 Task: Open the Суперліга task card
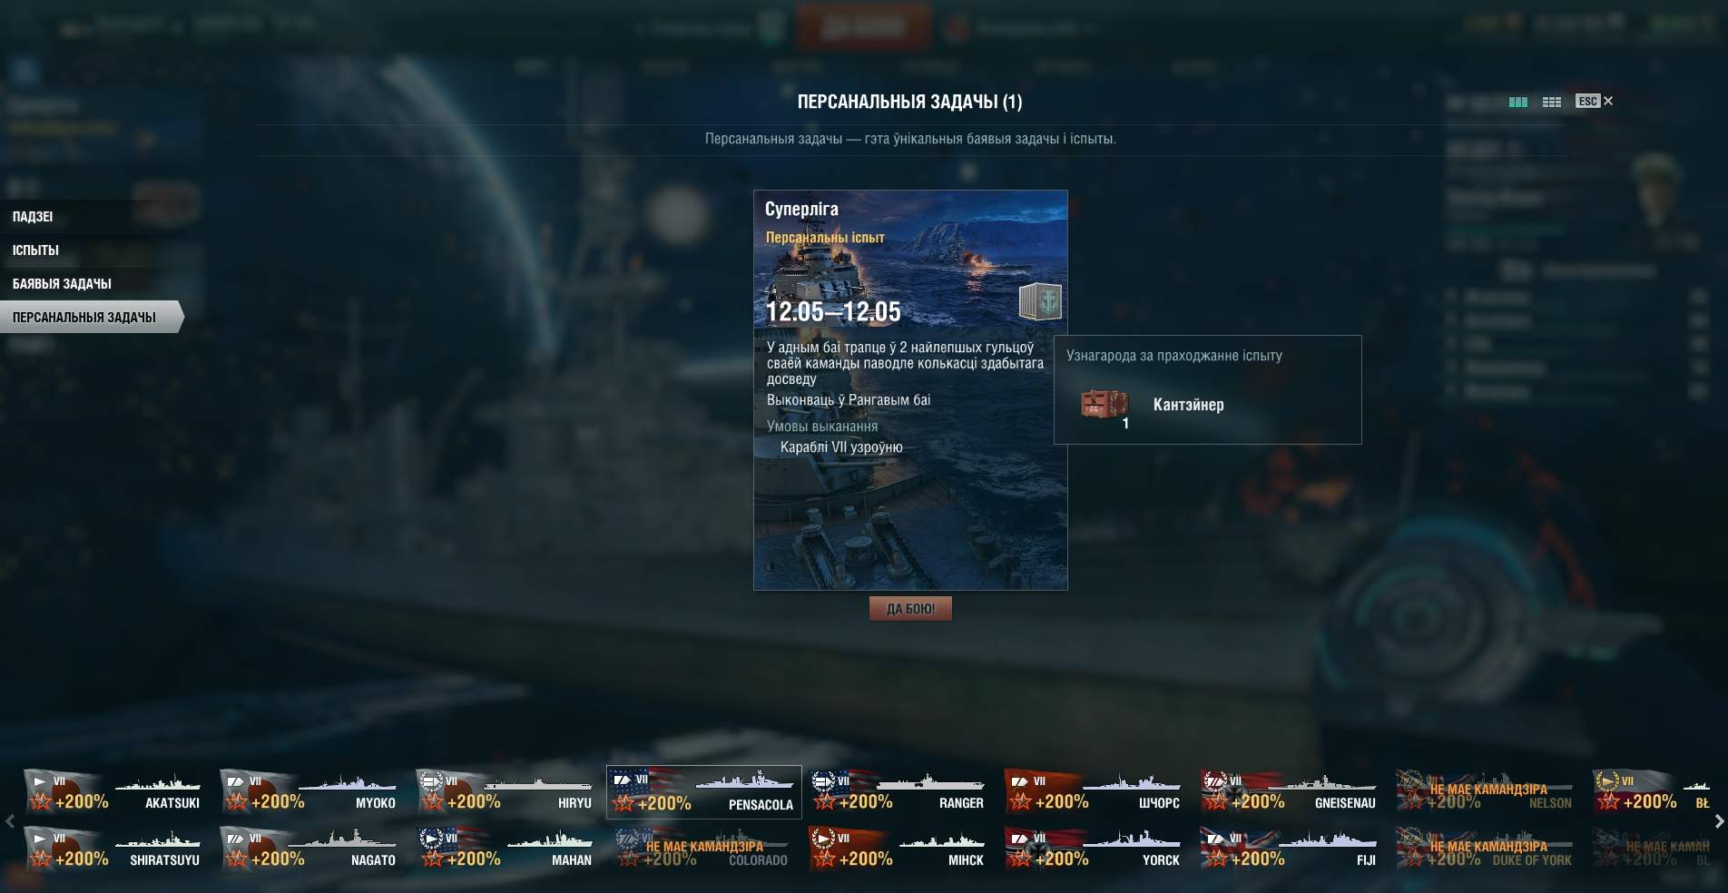tap(910, 390)
